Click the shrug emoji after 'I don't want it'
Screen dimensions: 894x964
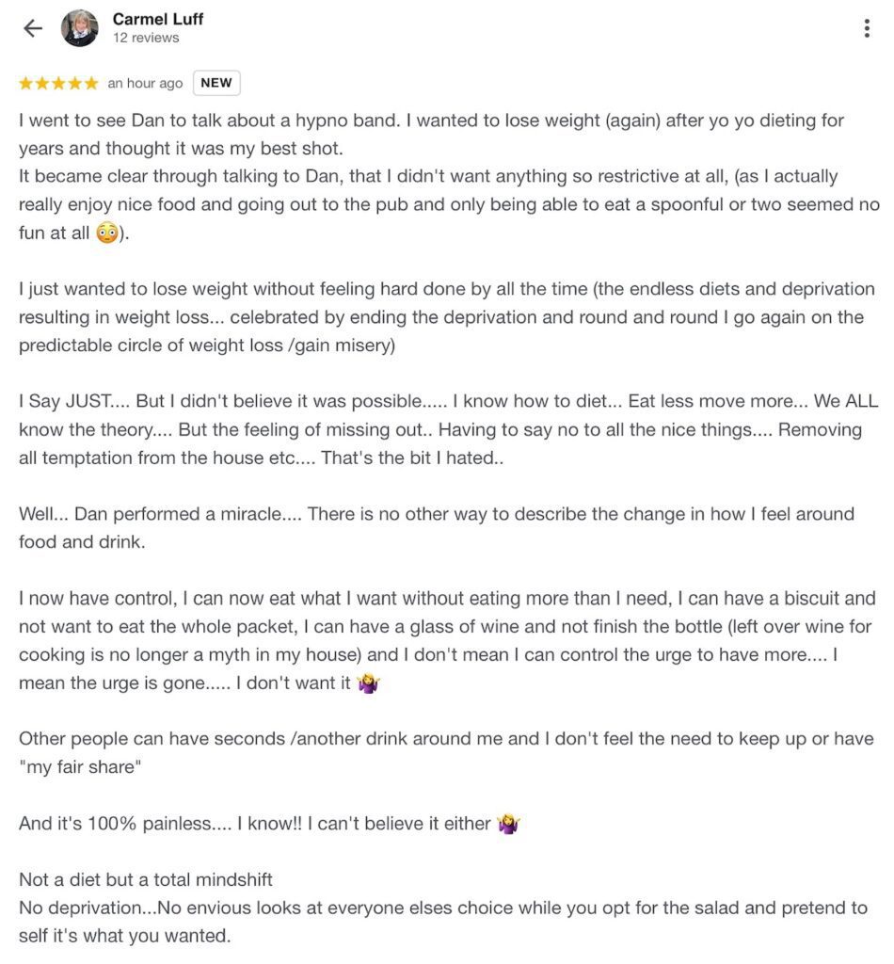tap(367, 681)
